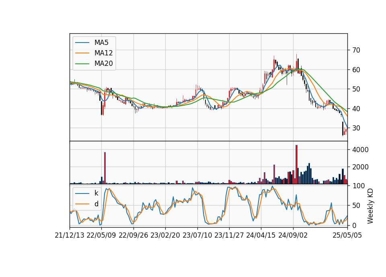Image resolution: width=386 pixels, height=277 pixels.
Task: Click the 23/07/10 date axis label
Action: click(x=197, y=236)
